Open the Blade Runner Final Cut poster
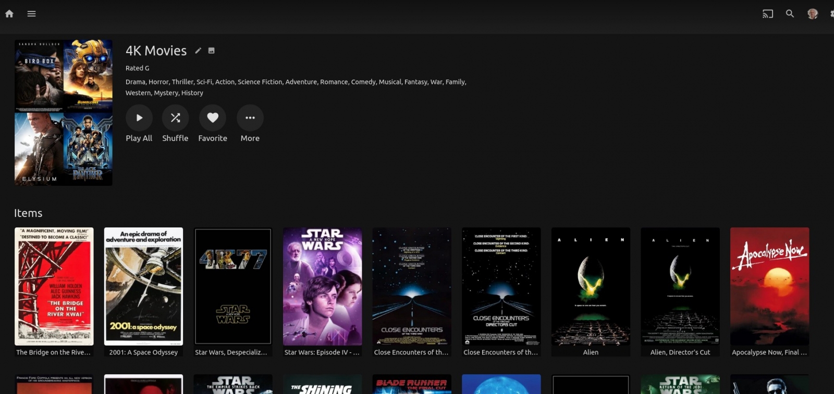834x394 pixels. (412, 384)
